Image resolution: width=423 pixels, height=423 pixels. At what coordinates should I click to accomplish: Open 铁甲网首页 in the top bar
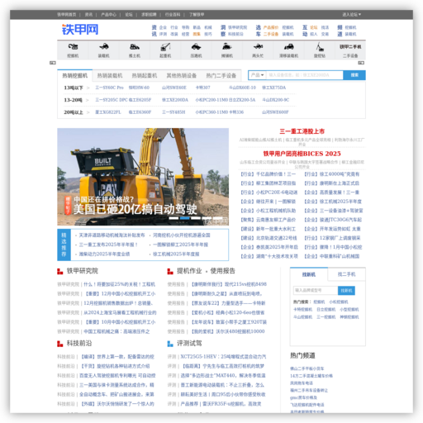click(67, 14)
